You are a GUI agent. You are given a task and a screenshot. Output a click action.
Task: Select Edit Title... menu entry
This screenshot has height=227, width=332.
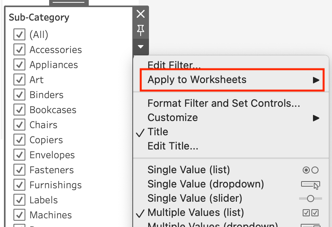[173, 146]
